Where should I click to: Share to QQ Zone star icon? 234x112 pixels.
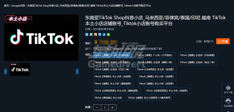pyautogui.click(x=91, y=35)
